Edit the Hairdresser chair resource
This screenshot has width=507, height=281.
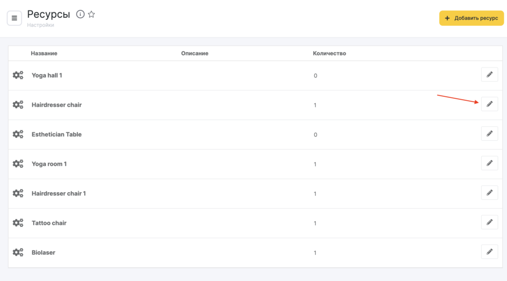tap(489, 104)
